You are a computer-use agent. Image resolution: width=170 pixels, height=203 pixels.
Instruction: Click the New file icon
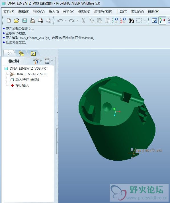coord(9,20)
